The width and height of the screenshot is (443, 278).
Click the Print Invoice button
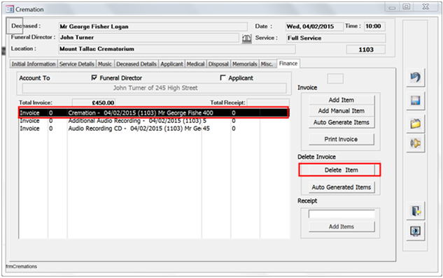point(342,139)
